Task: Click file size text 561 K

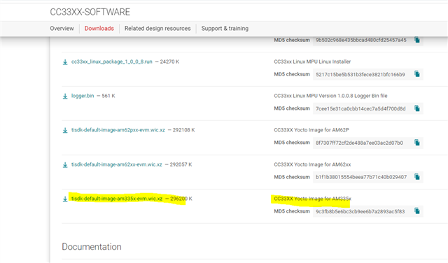Action: tap(108, 96)
